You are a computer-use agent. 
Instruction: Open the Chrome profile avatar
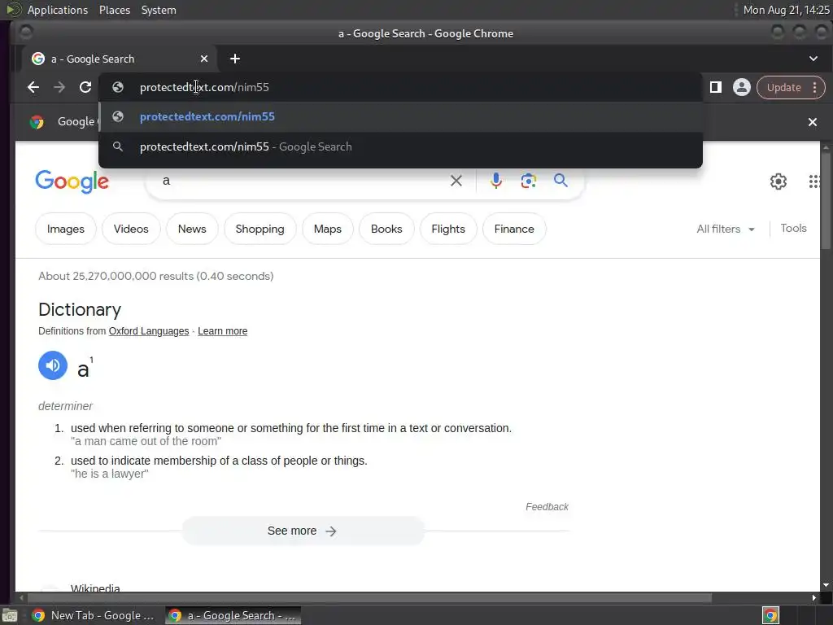tap(742, 87)
